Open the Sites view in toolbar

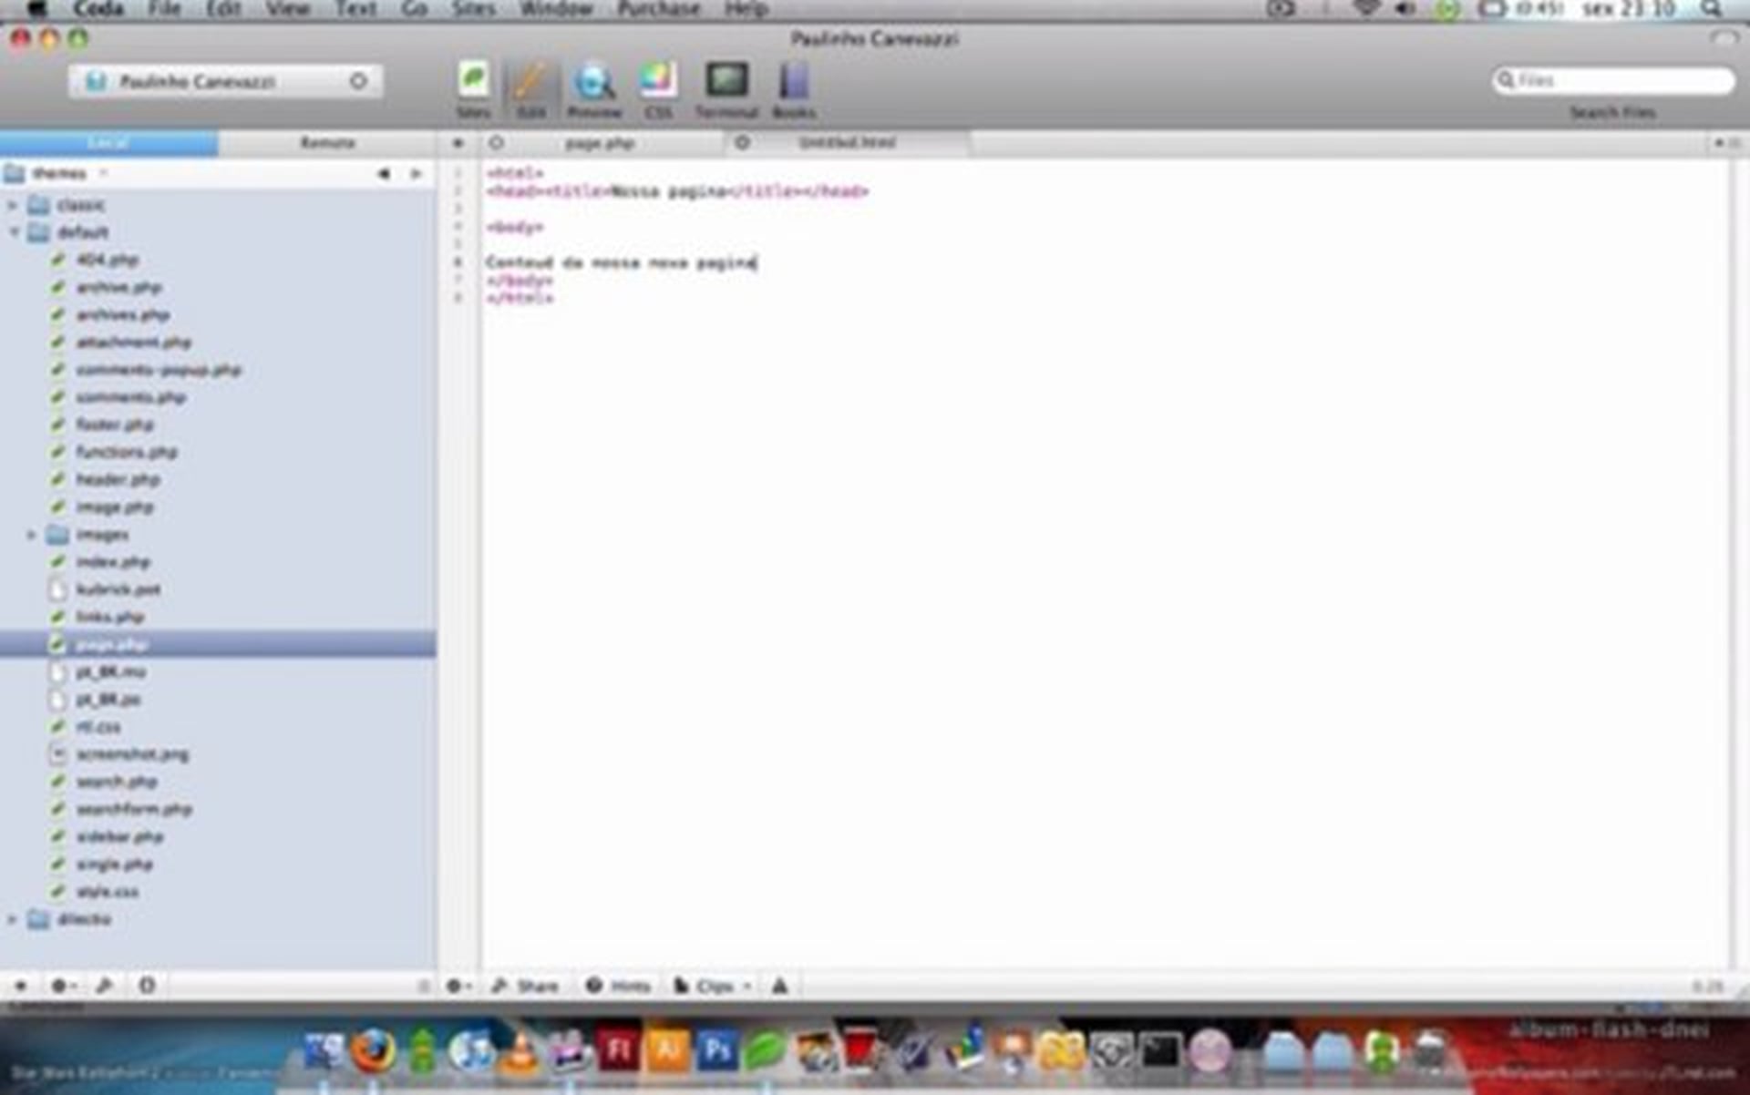click(473, 90)
